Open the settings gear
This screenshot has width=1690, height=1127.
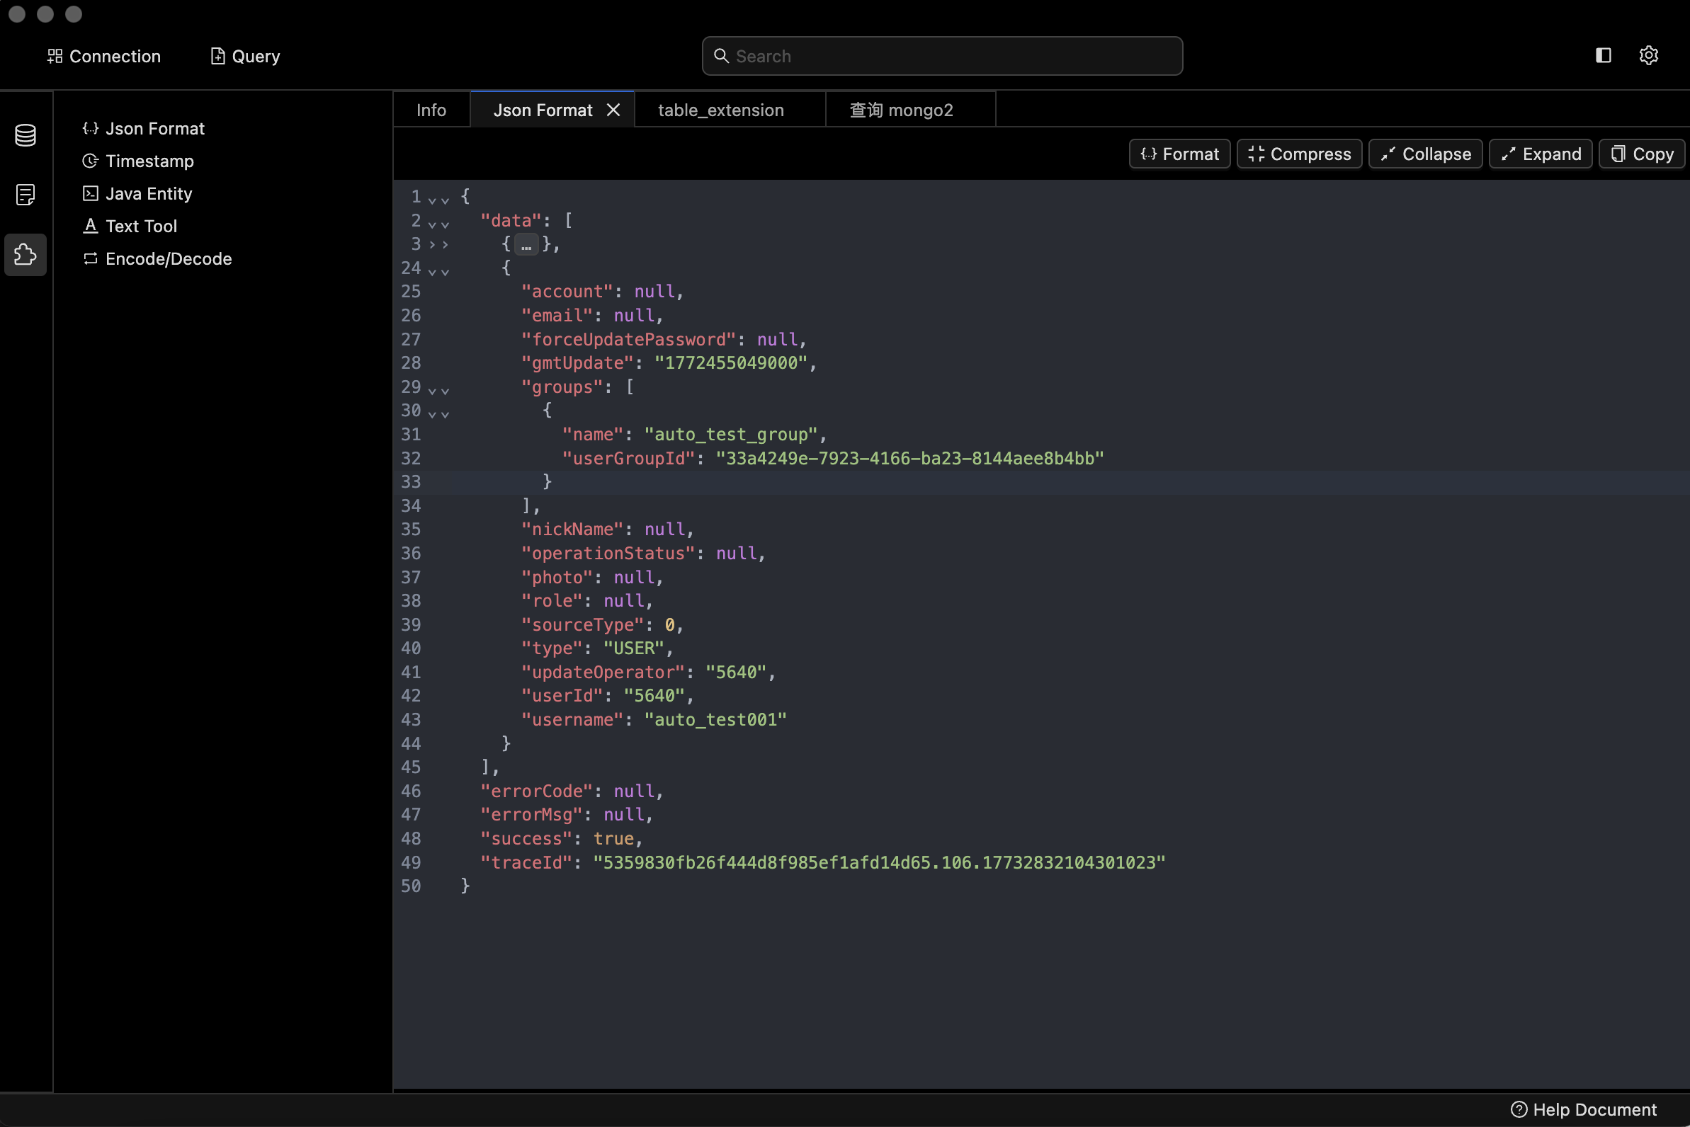point(1649,55)
